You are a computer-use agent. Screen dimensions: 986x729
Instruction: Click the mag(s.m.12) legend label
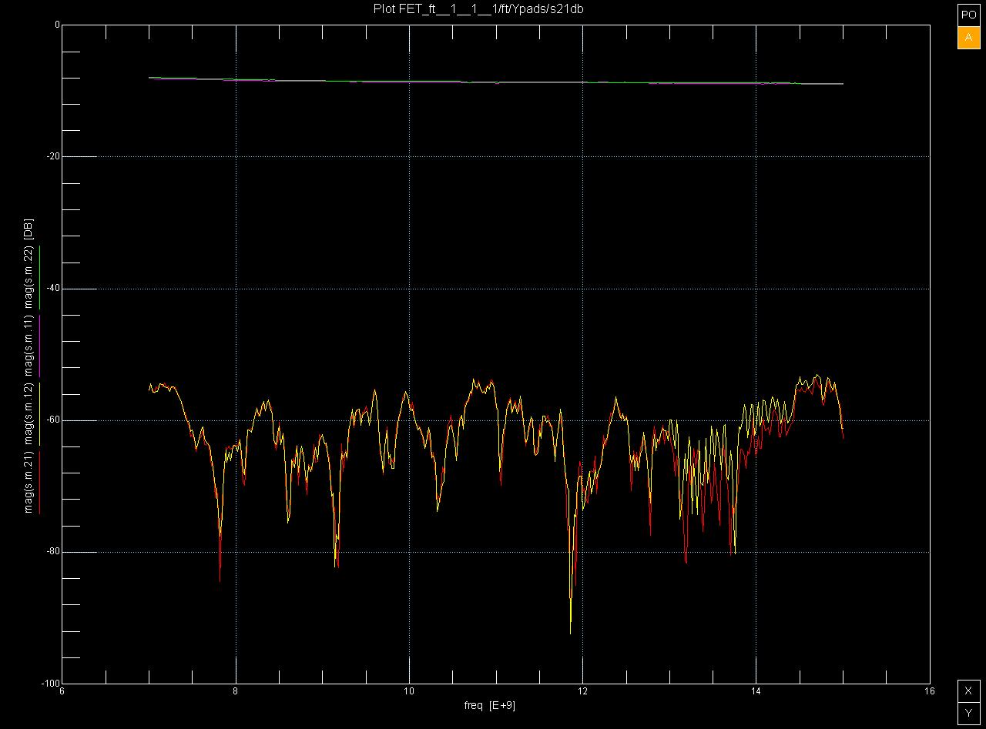29,414
